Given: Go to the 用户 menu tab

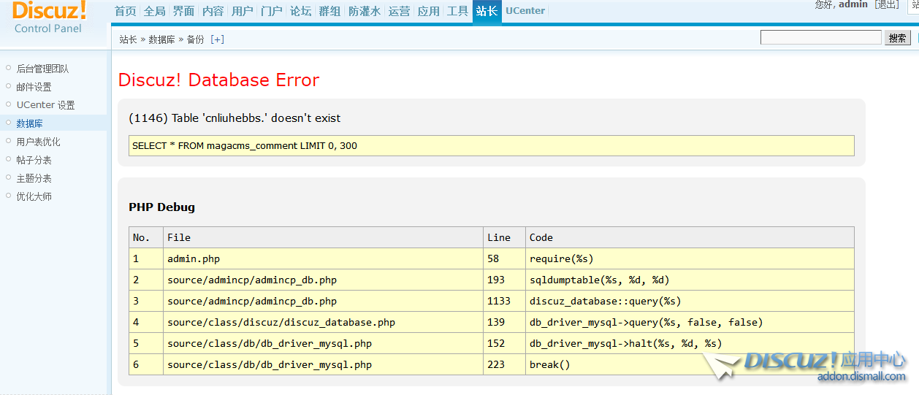Looking at the screenshot, I should coord(243,11).
